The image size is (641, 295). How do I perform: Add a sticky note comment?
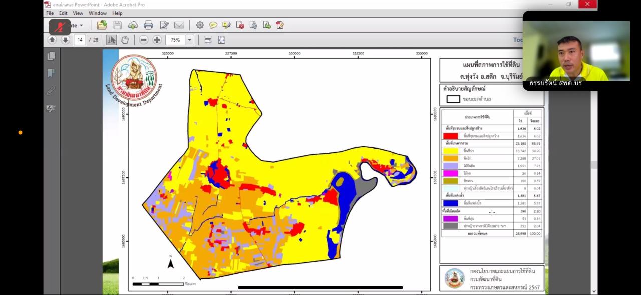point(213,25)
